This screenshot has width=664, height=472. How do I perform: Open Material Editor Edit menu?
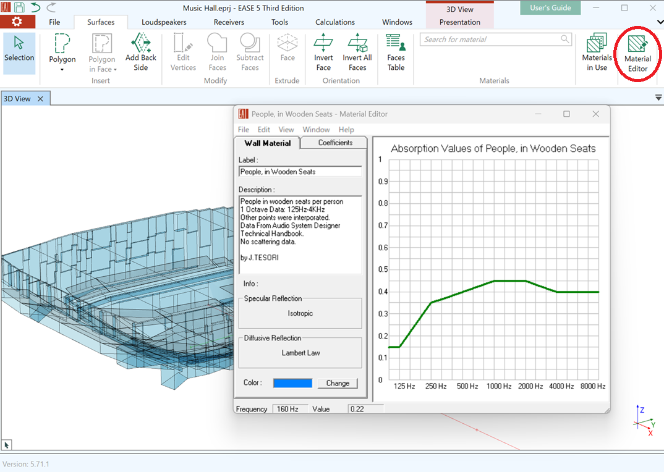264,130
